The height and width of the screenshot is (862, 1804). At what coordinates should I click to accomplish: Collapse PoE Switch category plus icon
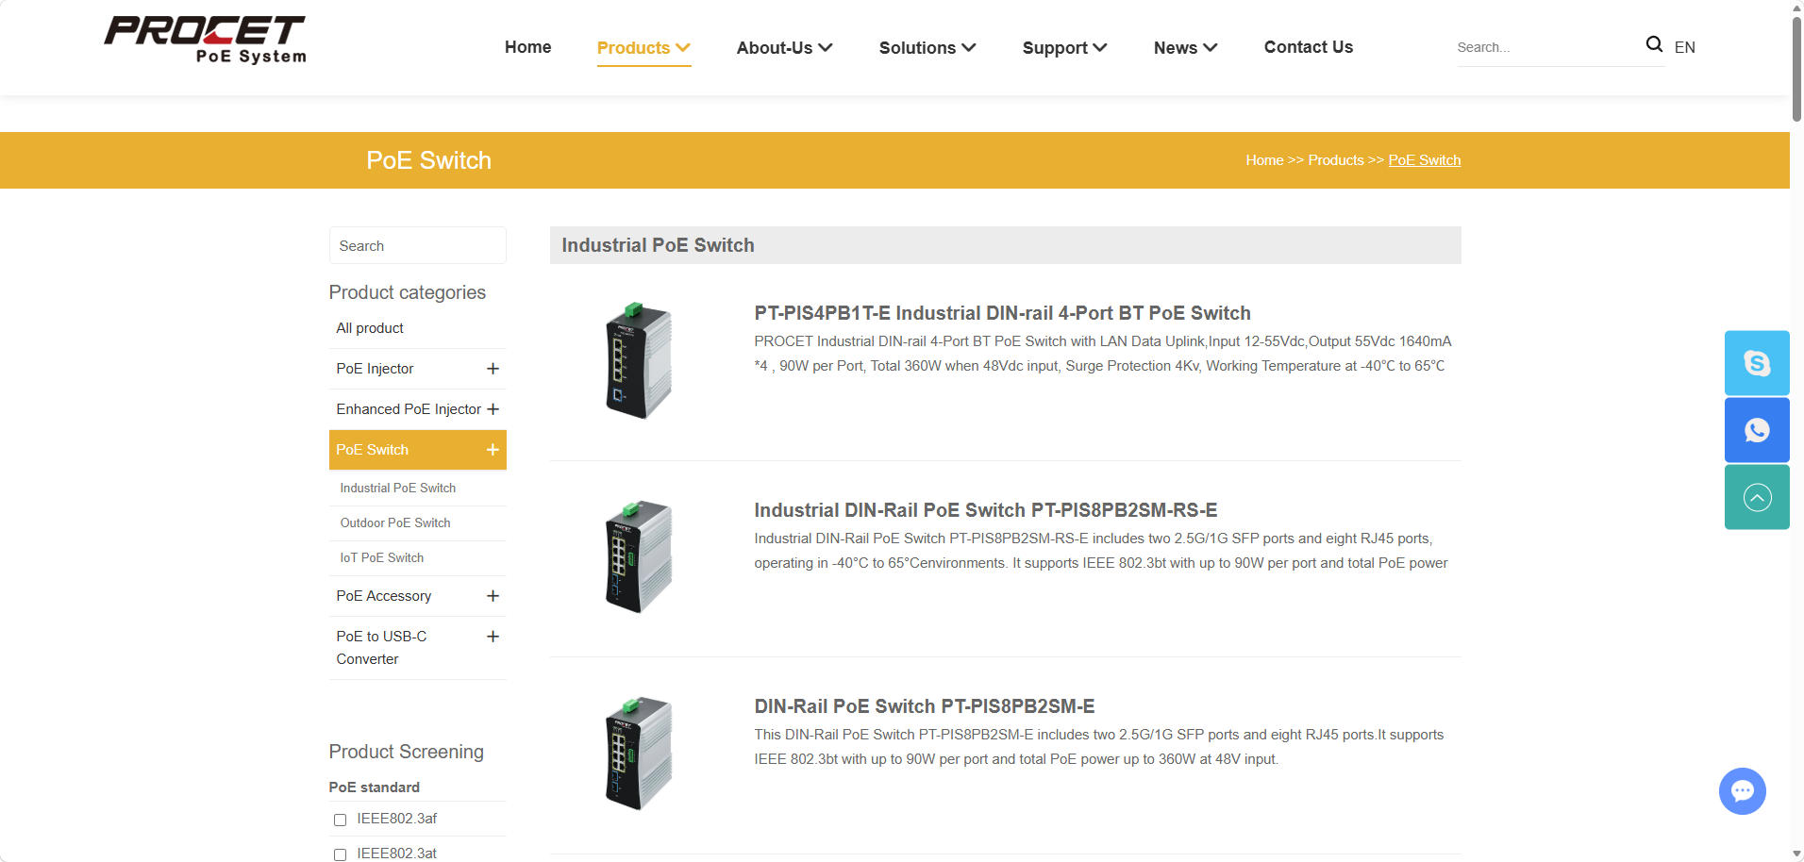coord(493,450)
